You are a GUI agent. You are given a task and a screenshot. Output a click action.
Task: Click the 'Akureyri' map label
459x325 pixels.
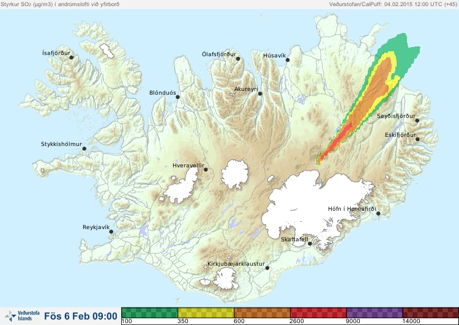click(x=246, y=89)
